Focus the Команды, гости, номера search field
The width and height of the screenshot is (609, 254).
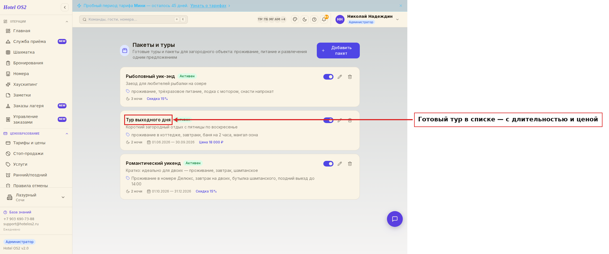pyautogui.click(x=134, y=19)
